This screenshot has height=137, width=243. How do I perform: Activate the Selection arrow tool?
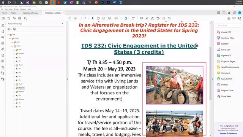93,18
